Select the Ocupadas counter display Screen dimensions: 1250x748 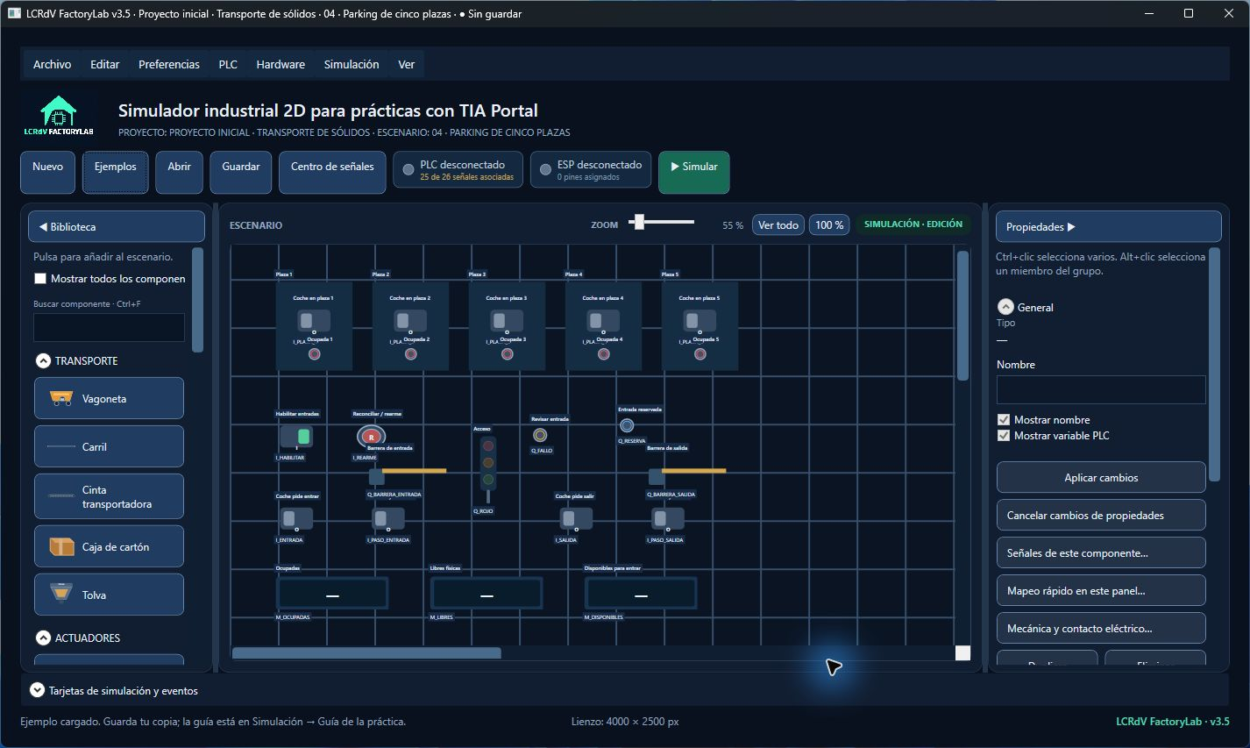point(332,594)
